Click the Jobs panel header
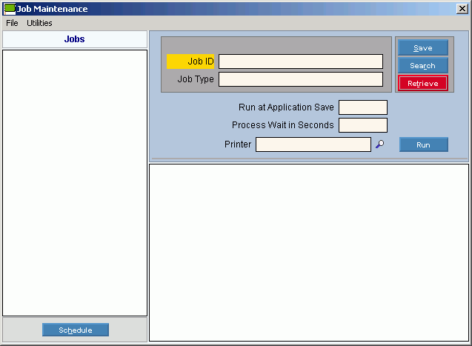This screenshot has width=472, height=346. coord(75,39)
